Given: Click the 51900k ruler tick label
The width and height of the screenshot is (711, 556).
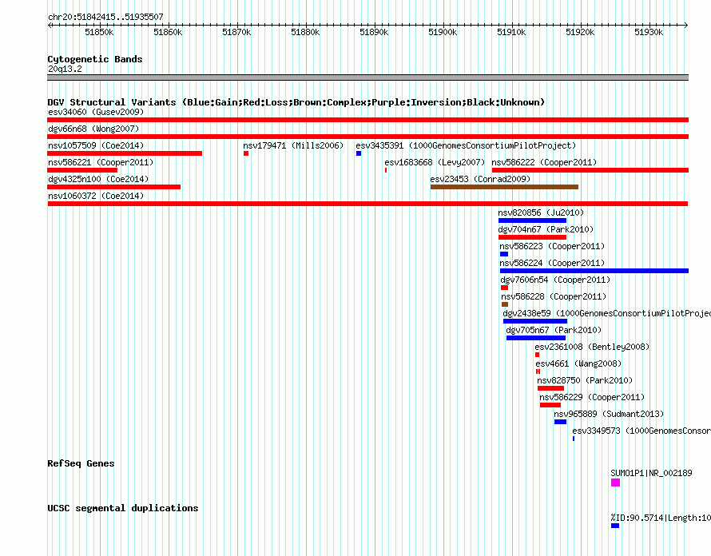Looking at the screenshot, I should (x=443, y=32).
